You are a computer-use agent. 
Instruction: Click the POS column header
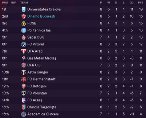tap(5, 2)
